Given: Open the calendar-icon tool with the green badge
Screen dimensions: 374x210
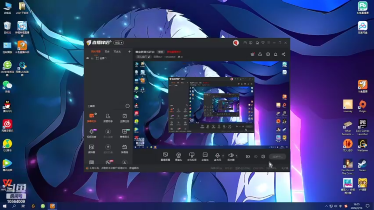Looking at the screenshot, I should point(124,133).
